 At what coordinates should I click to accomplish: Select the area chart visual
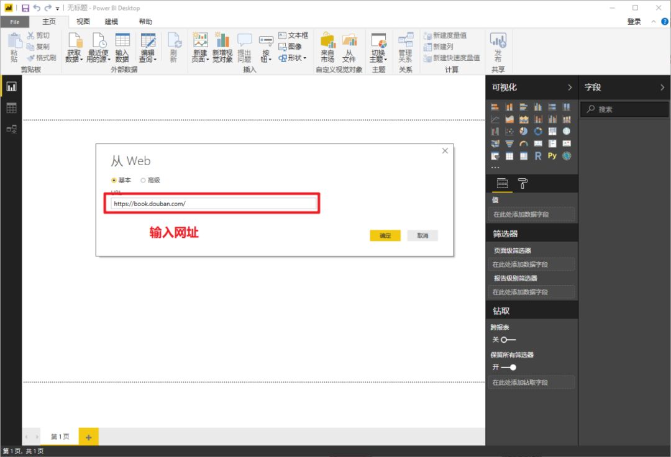(509, 119)
